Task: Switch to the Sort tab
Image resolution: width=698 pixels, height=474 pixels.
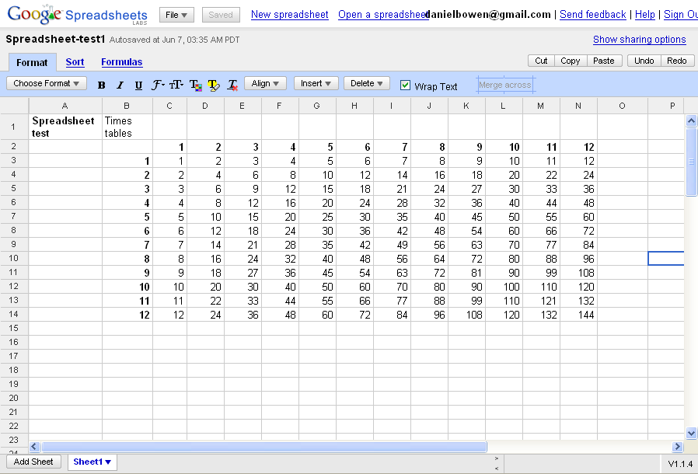Action: coord(75,62)
